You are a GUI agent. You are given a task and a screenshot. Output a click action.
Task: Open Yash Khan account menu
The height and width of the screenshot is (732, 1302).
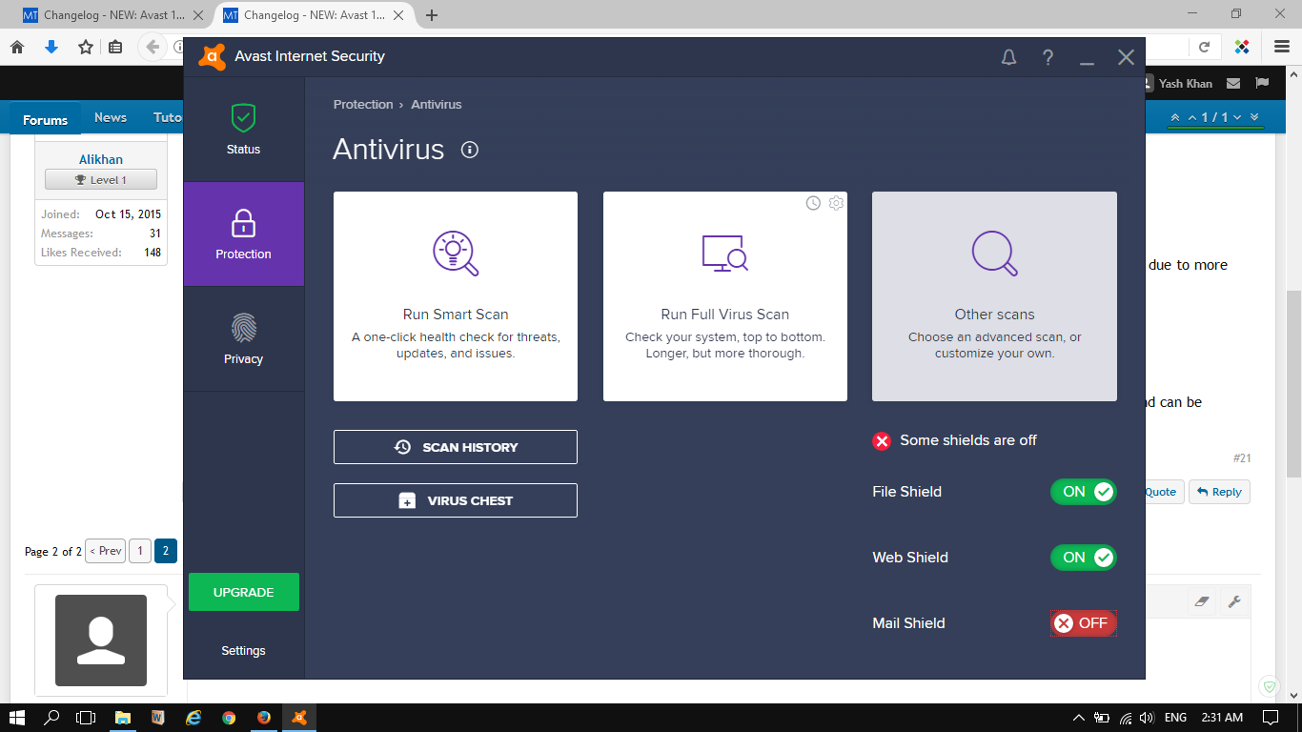(x=1176, y=84)
